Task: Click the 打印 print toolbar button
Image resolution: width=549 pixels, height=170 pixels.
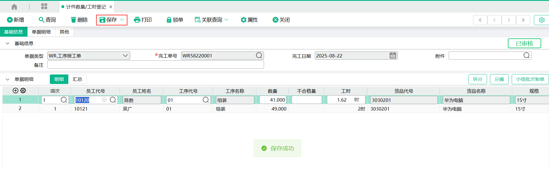Action: [143, 20]
